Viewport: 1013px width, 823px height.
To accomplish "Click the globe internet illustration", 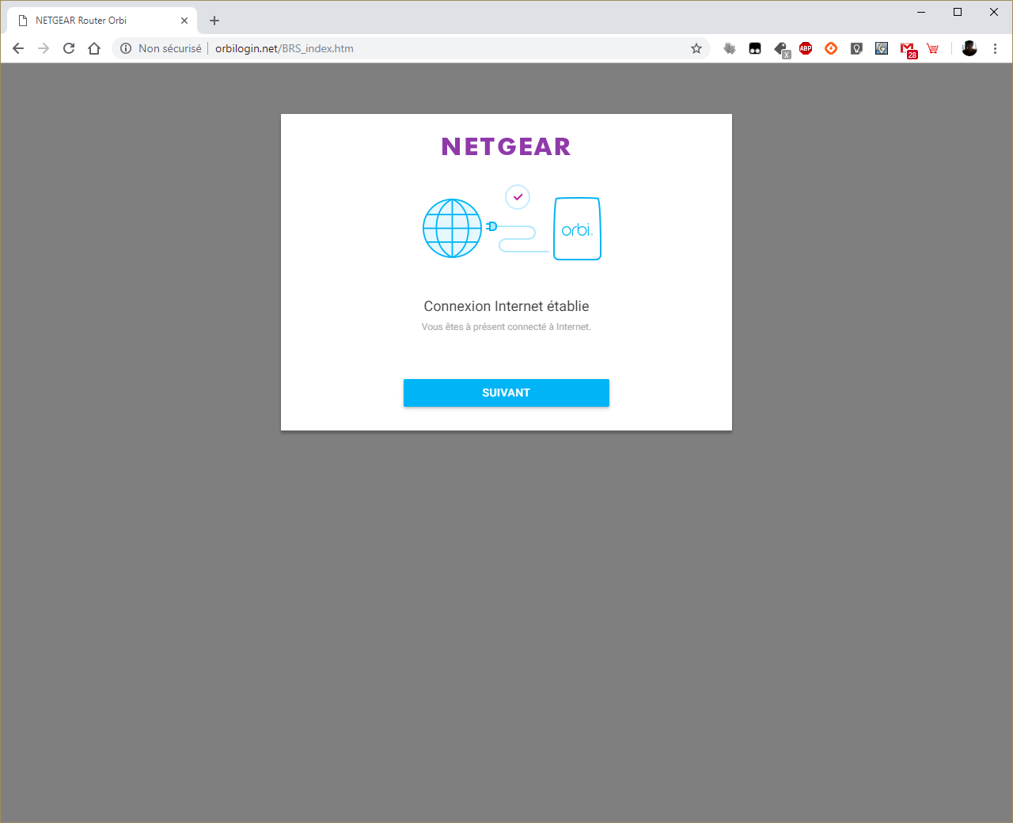I will (452, 228).
